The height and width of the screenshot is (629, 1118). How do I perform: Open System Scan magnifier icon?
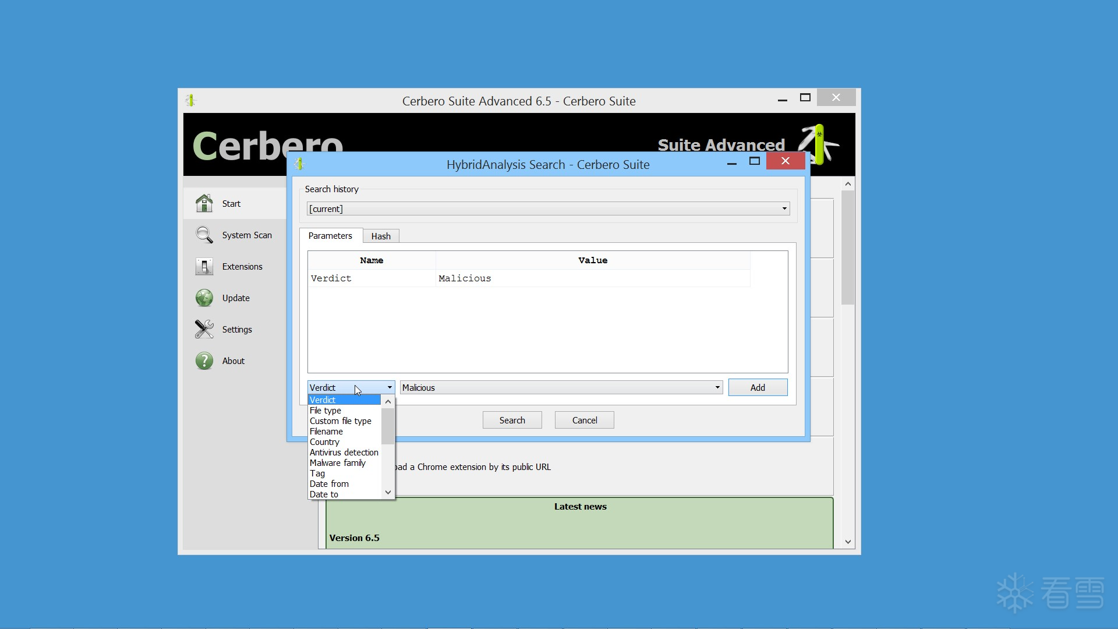(x=204, y=235)
